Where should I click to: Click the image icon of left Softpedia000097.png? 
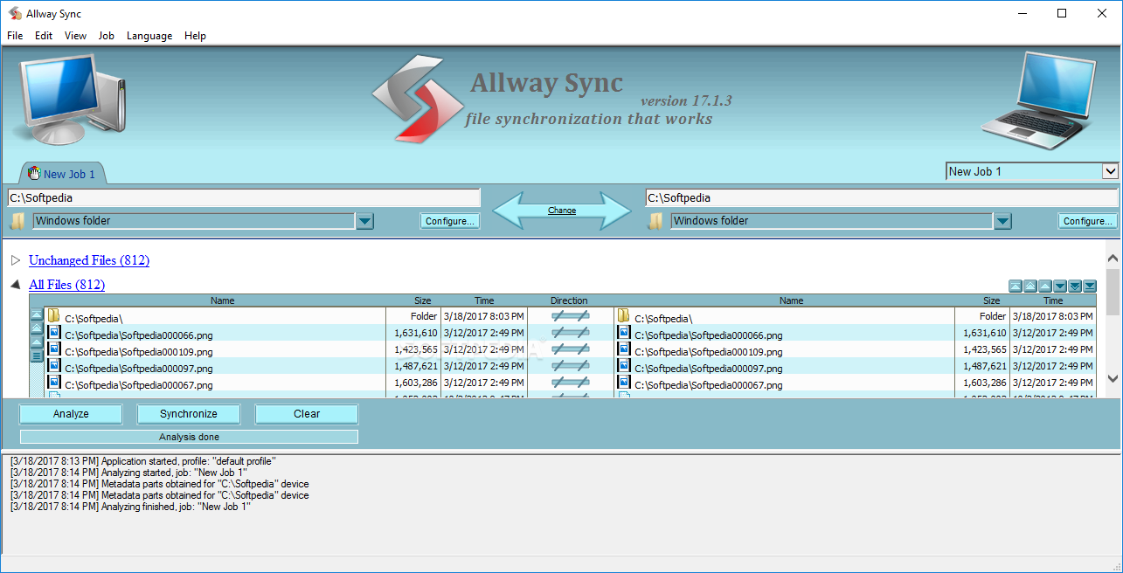point(53,365)
